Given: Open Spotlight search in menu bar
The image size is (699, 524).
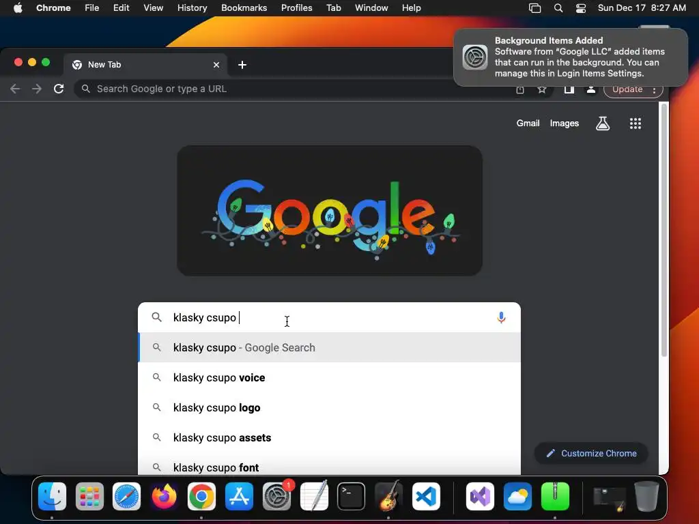Looking at the screenshot, I should [x=558, y=8].
